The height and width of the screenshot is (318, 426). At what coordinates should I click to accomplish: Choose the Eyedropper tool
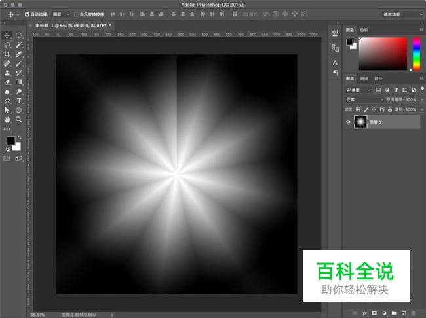(19, 54)
